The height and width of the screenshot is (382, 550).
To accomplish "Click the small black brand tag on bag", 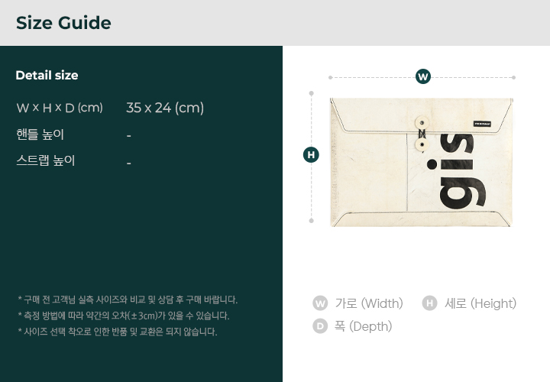I will 482,124.
